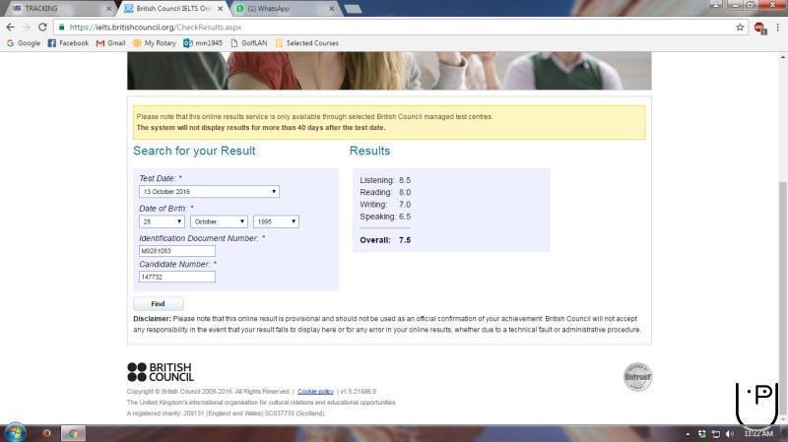Viewport: 788px width, 442px height.
Task: Open Chrome from the taskbar
Action: coord(73,433)
